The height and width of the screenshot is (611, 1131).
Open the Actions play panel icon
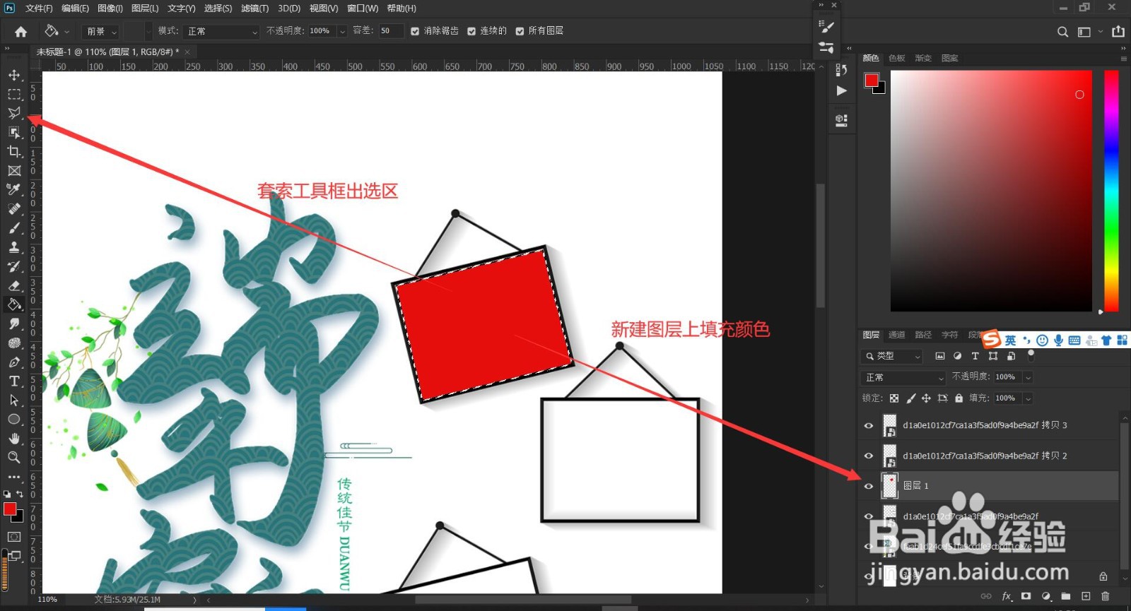[x=841, y=90]
